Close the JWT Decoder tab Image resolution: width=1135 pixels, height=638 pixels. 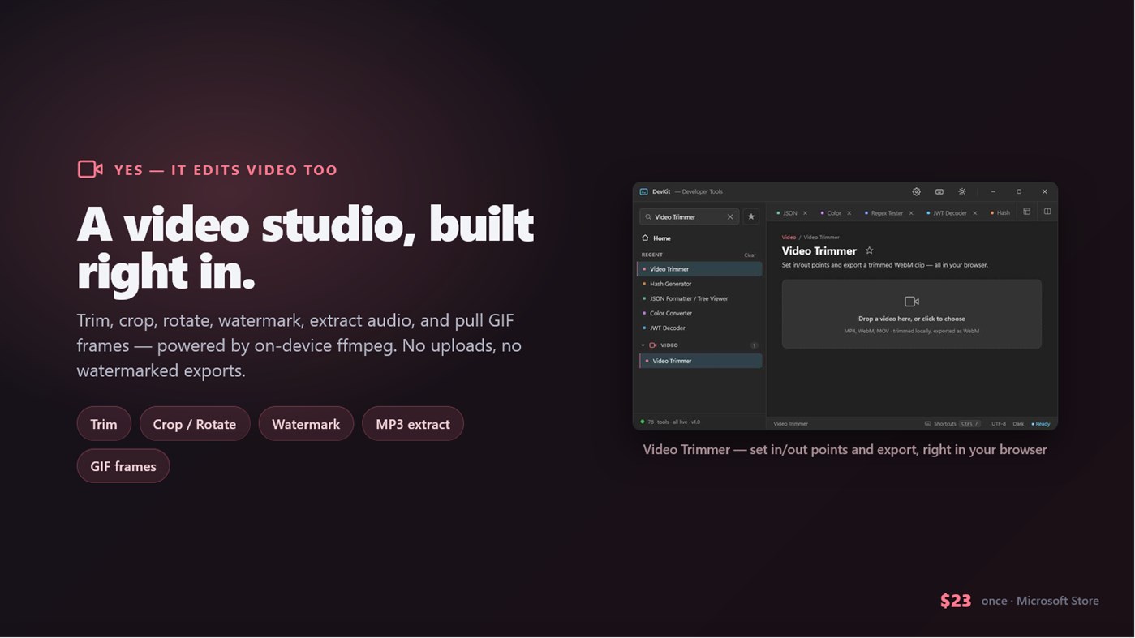974,213
